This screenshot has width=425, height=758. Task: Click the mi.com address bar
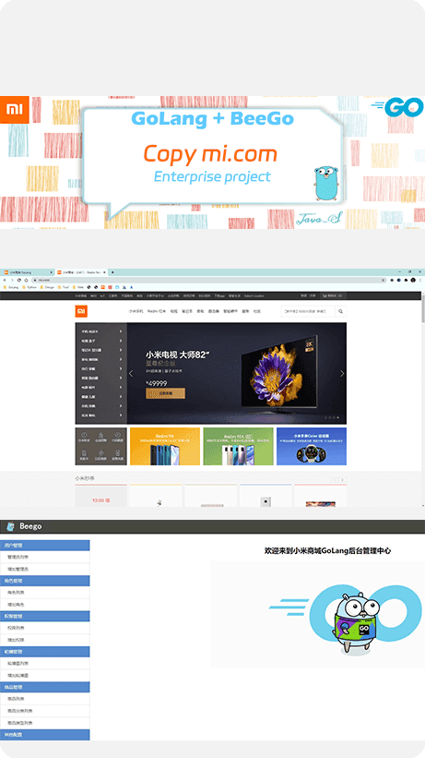207,280
